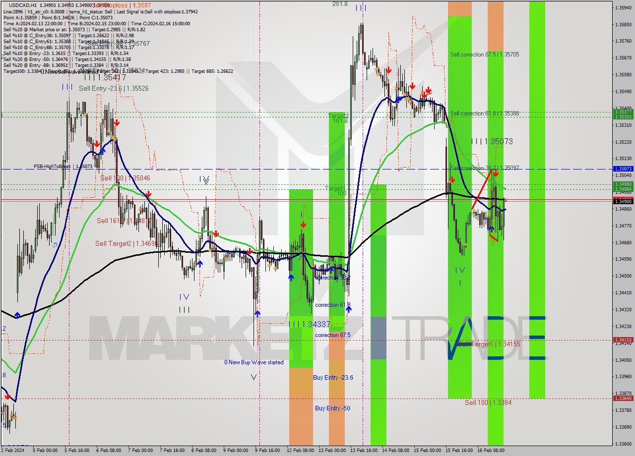Click the red 1.34155 price tag
Image resolution: width=635 pixels, height=456 pixels.
(623, 340)
